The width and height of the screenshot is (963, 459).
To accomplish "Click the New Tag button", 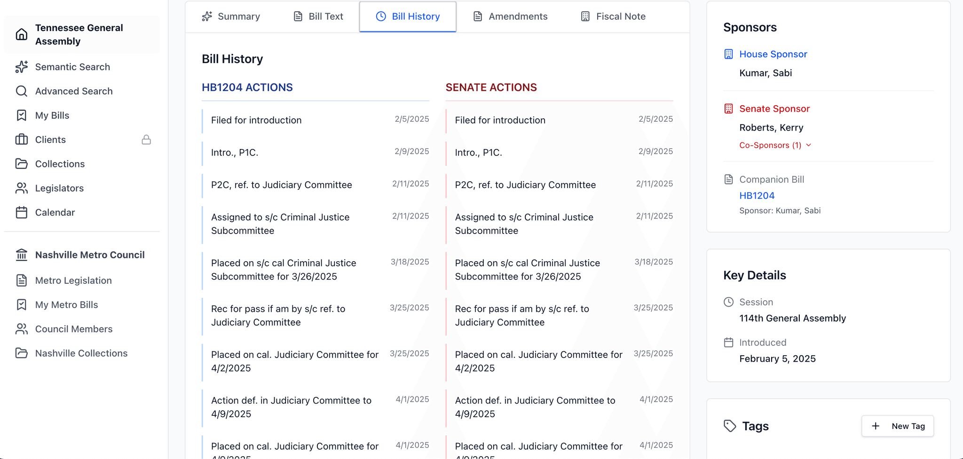I will [897, 426].
